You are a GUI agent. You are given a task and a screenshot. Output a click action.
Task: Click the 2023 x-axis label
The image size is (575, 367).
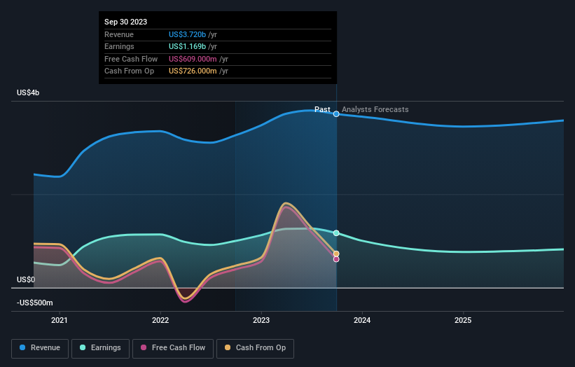point(261,321)
